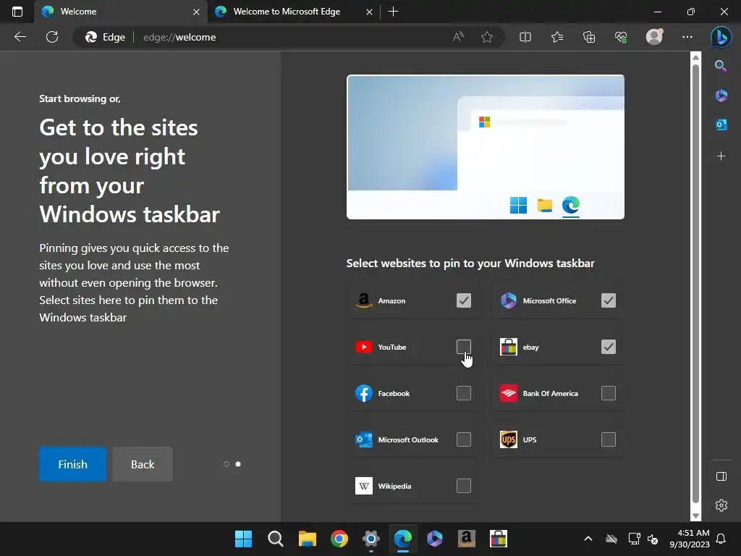Open sidebar settings gear

721,505
